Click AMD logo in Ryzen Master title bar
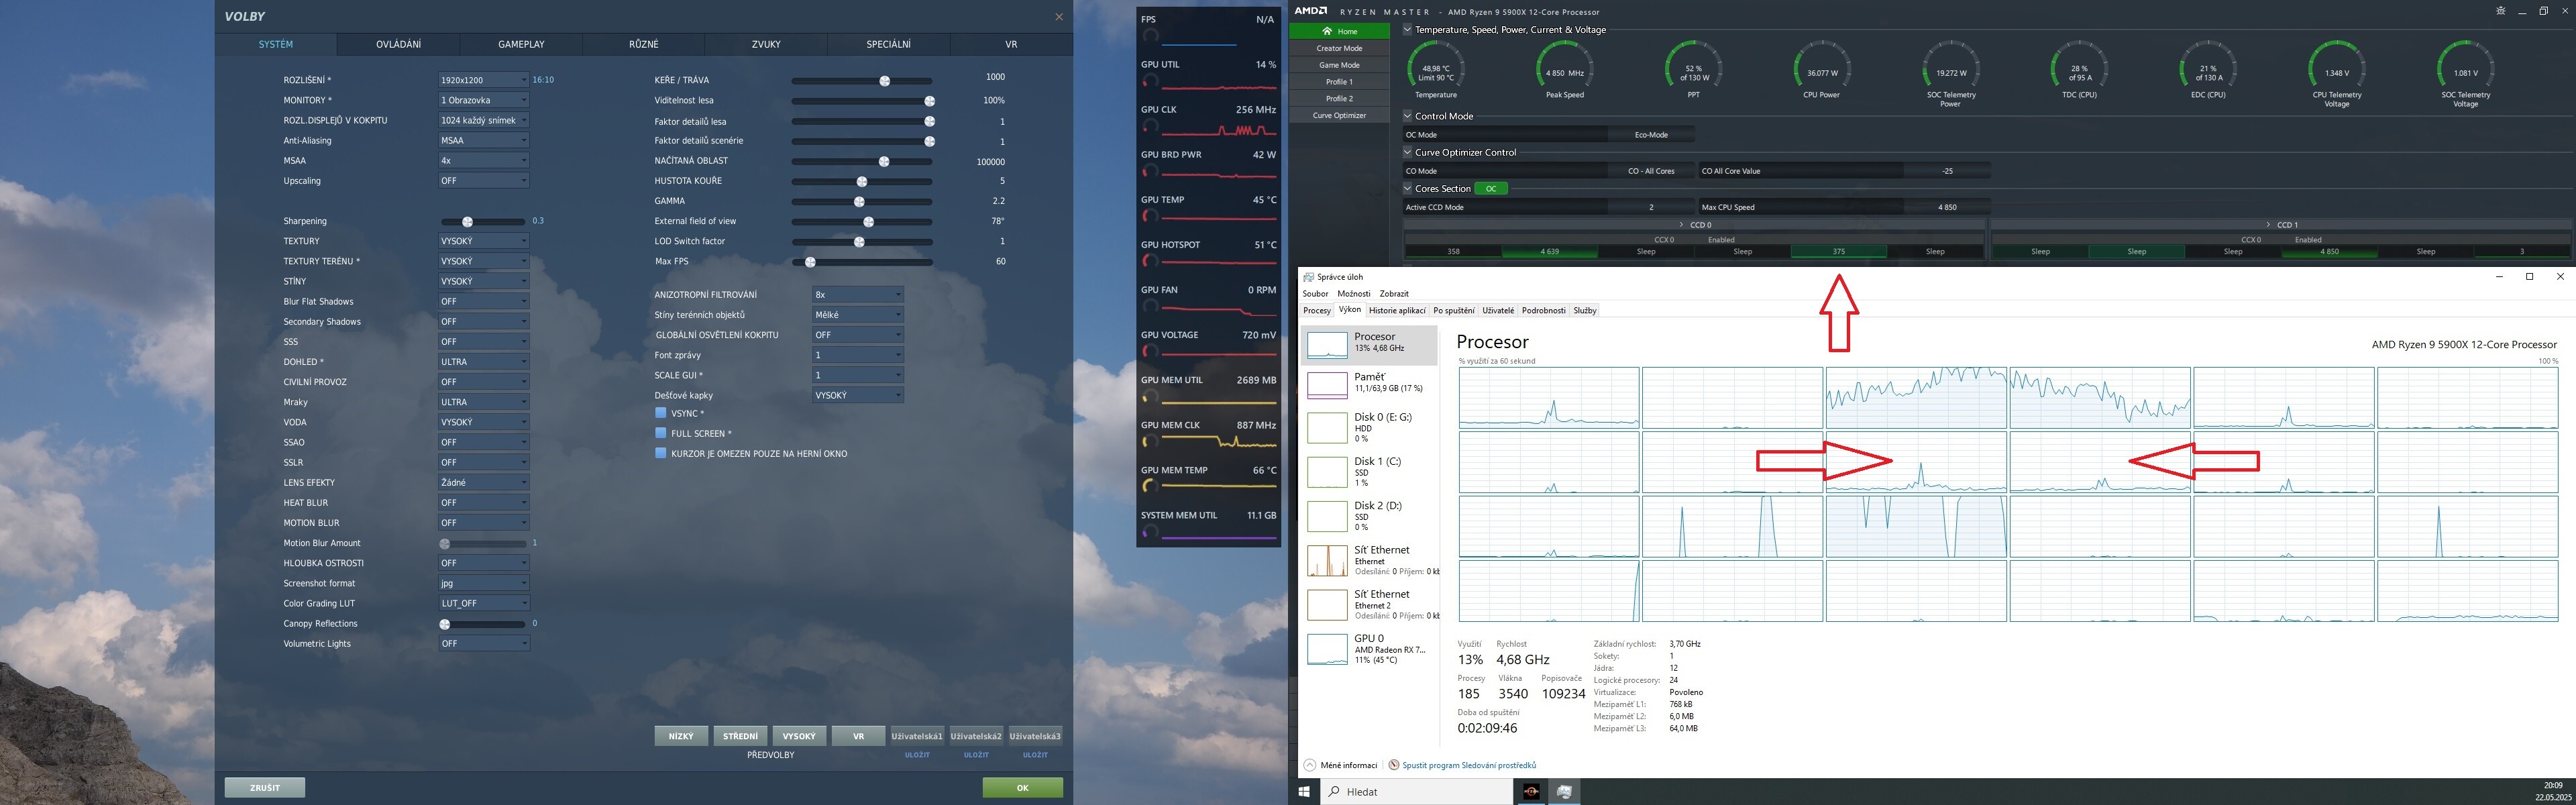 click(x=1311, y=11)
